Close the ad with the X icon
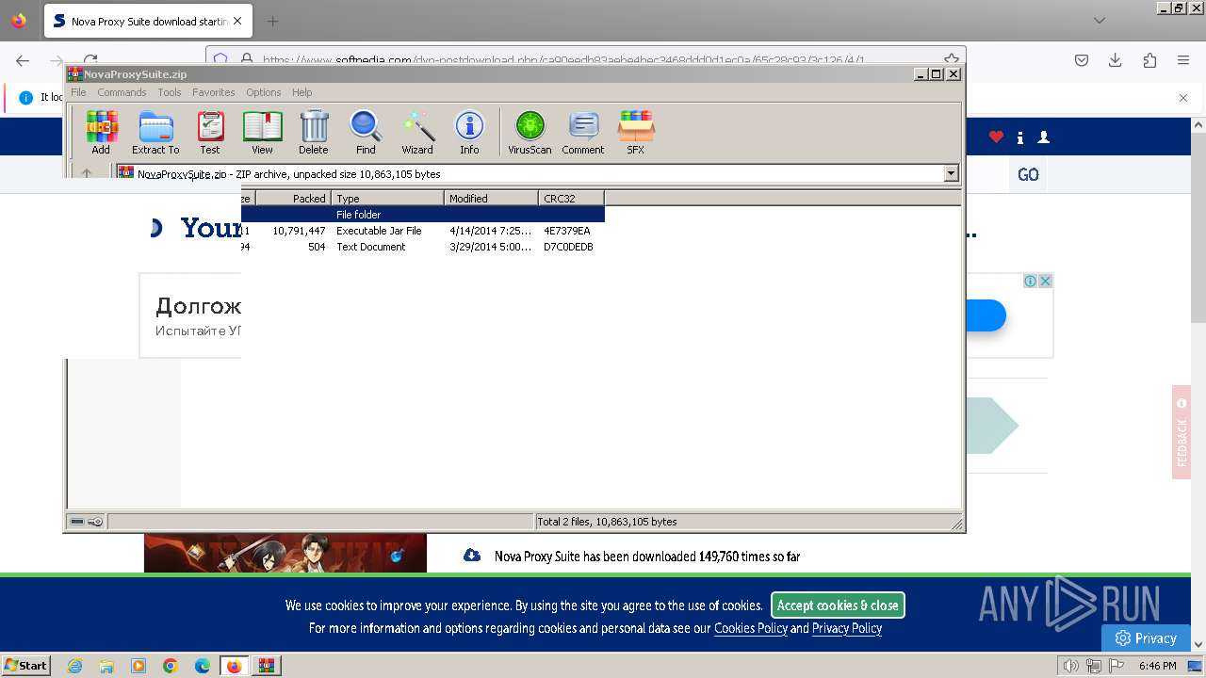The width and height of the screenshot is (1206, 678). 1045,281
